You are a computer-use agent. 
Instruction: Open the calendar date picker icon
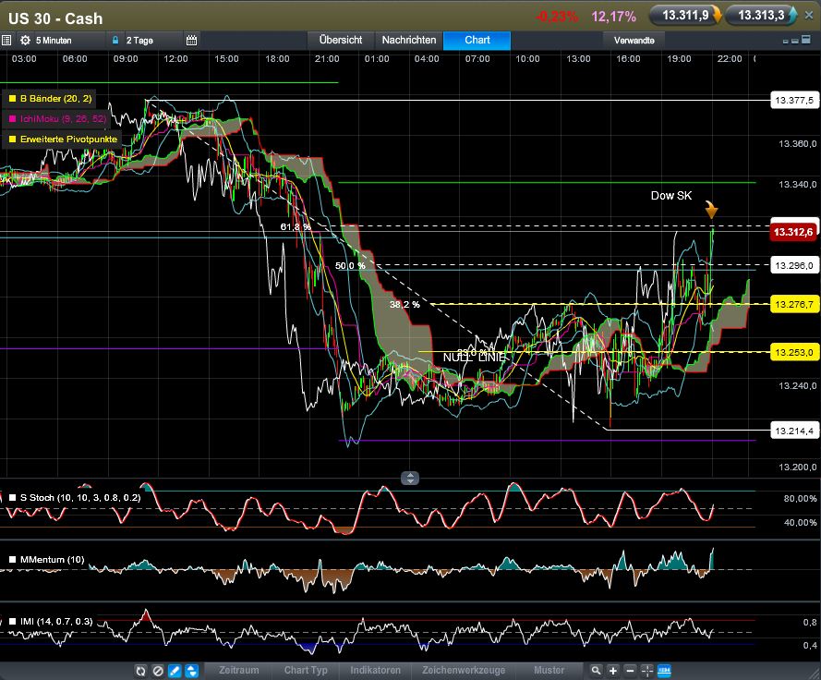[192, 41]
